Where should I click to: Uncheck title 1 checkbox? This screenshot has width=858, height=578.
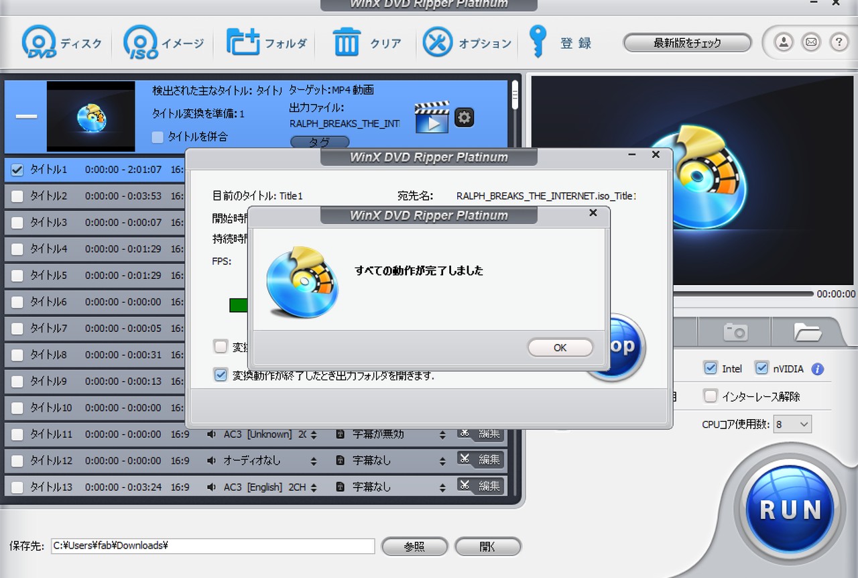pos(17,170)
